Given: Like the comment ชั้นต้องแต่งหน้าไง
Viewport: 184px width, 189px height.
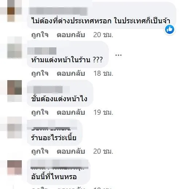Looking at the screenshot, I should 40,112.
